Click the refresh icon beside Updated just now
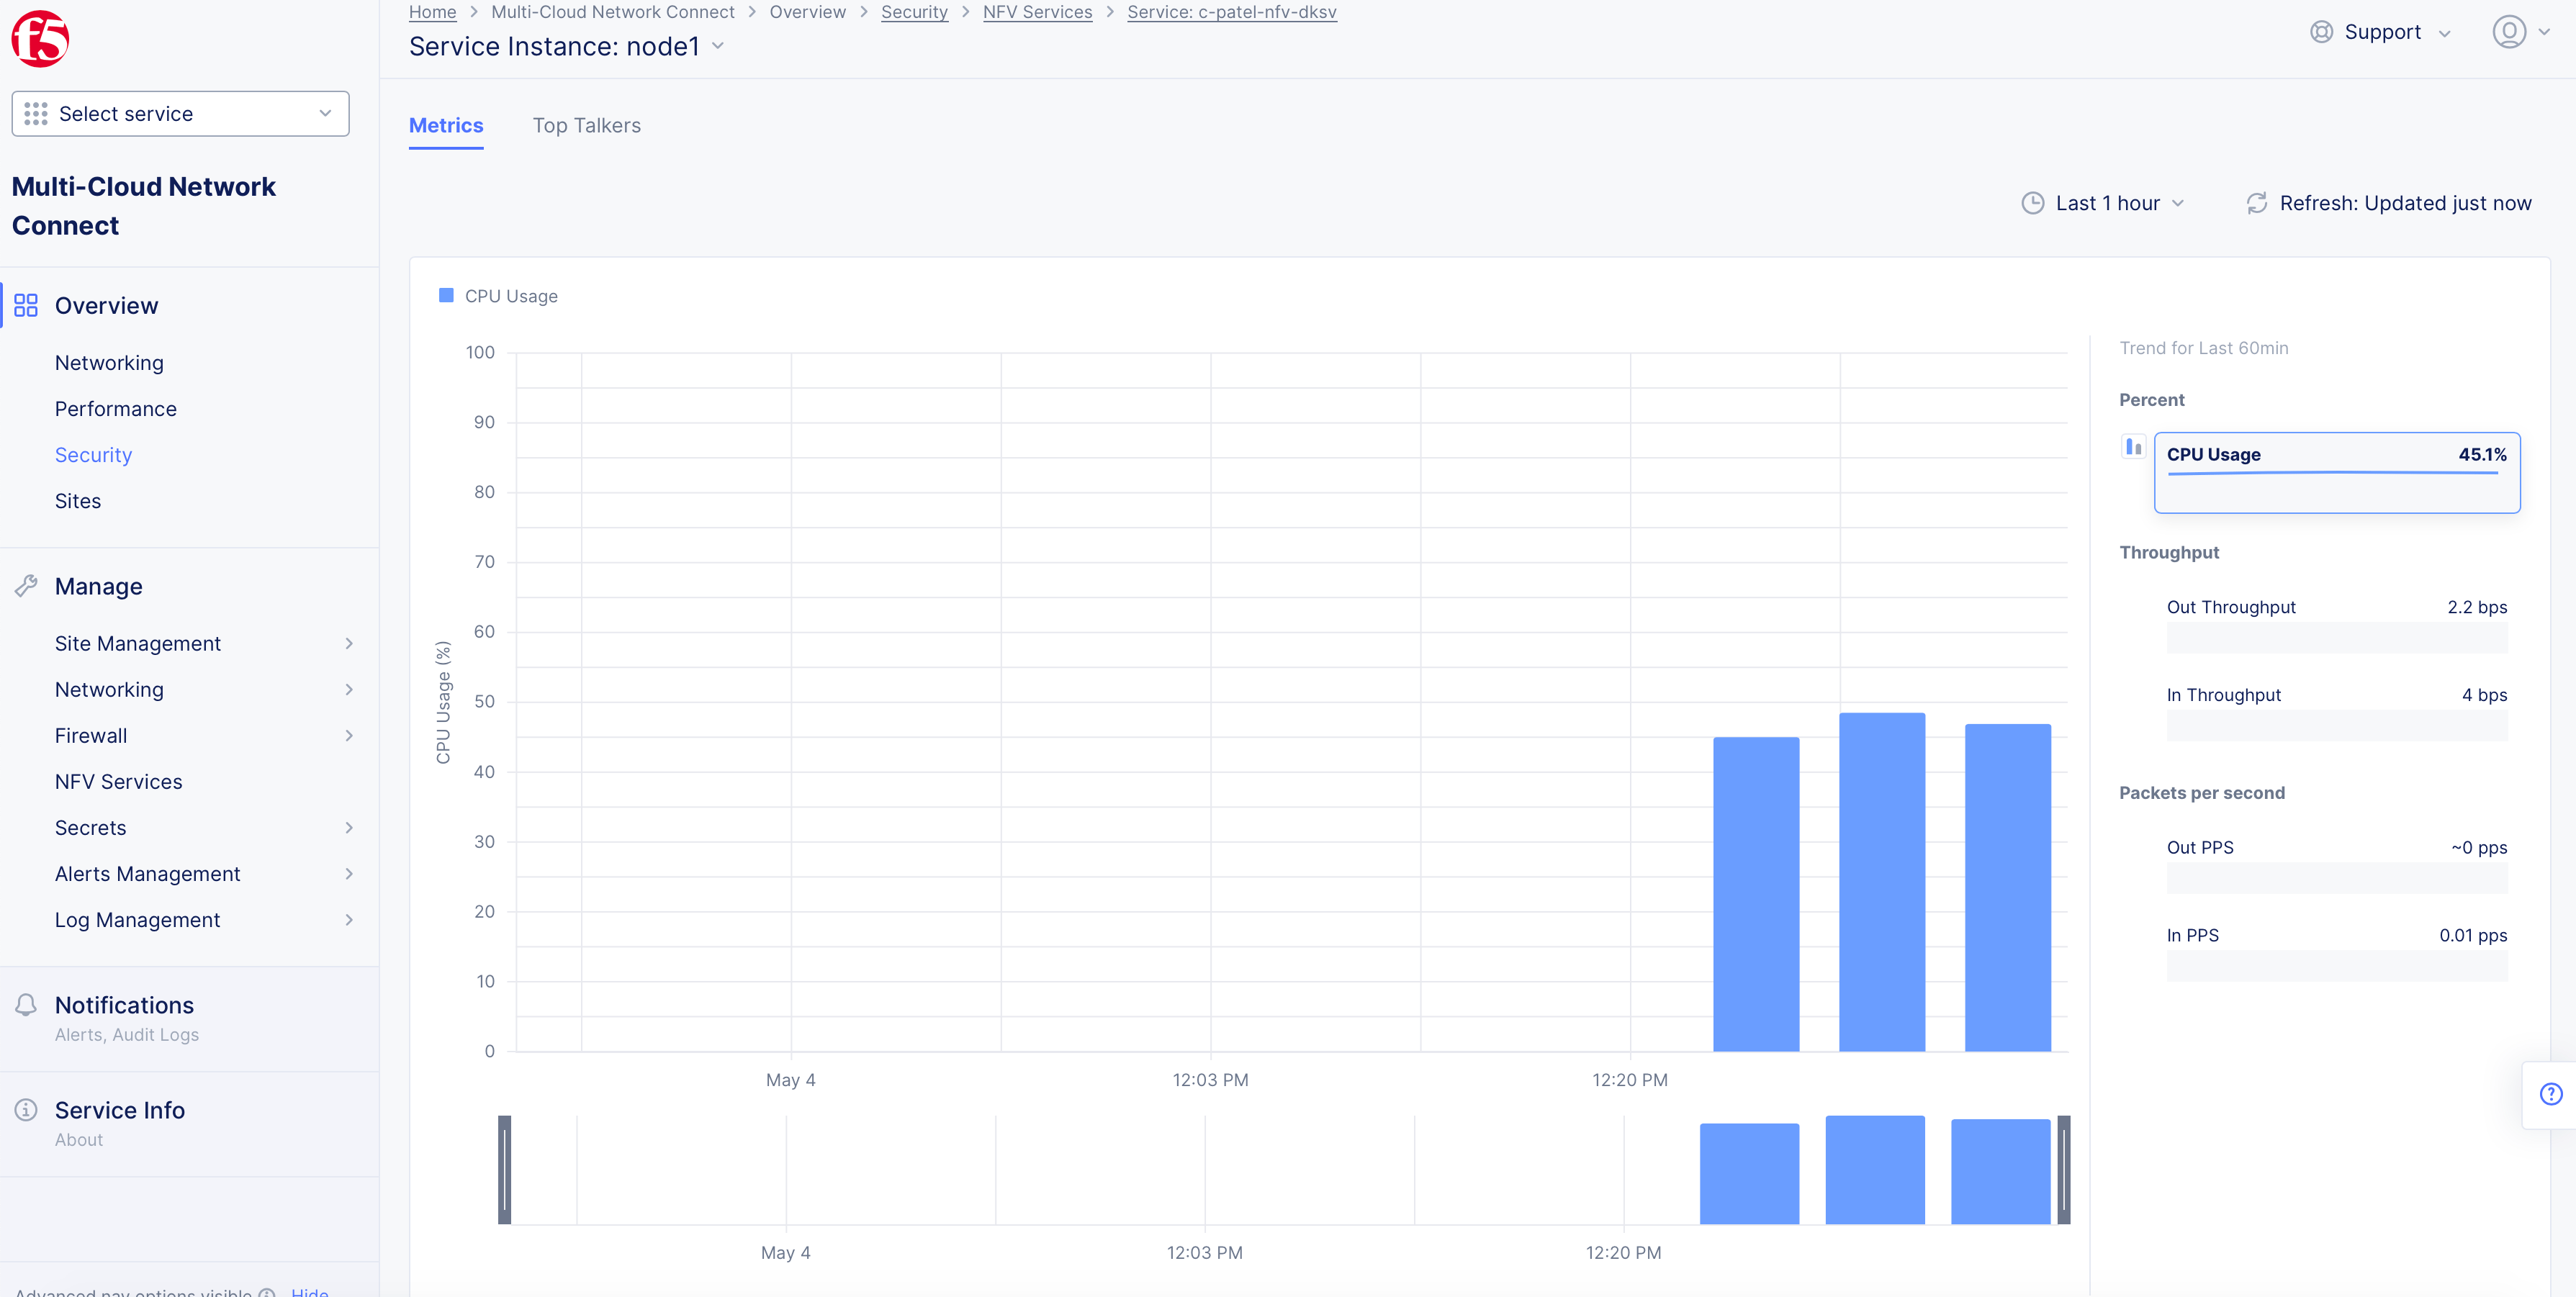This screenshot has height=1297, width=2576. coord(2256,203)
